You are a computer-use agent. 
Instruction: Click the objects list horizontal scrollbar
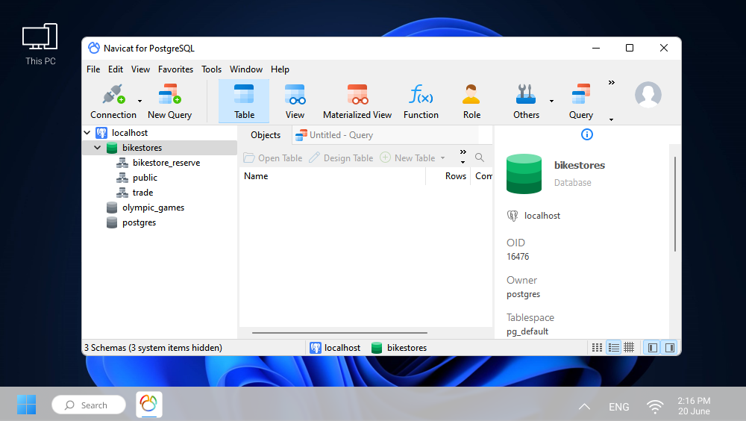pos(339,333)
